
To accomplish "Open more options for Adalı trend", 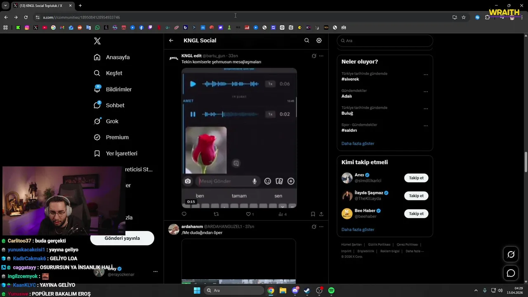I will point(426,92).
